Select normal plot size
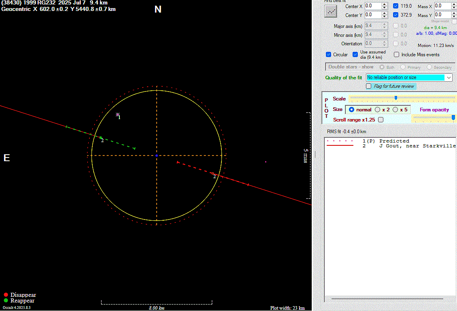Screen dimensions: 457x311 351,110
